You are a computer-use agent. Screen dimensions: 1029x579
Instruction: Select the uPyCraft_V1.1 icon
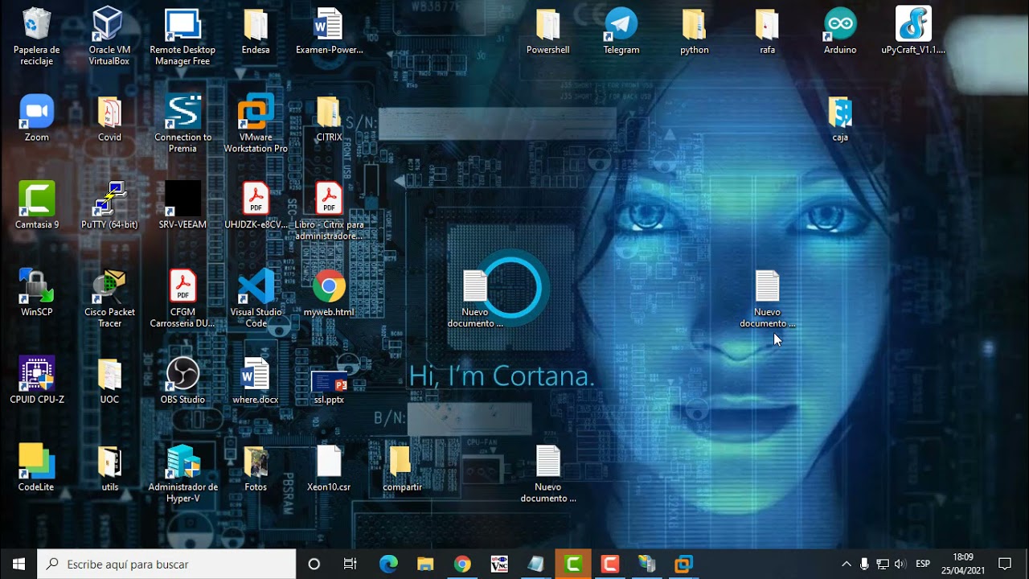click(x=913, y=32)
